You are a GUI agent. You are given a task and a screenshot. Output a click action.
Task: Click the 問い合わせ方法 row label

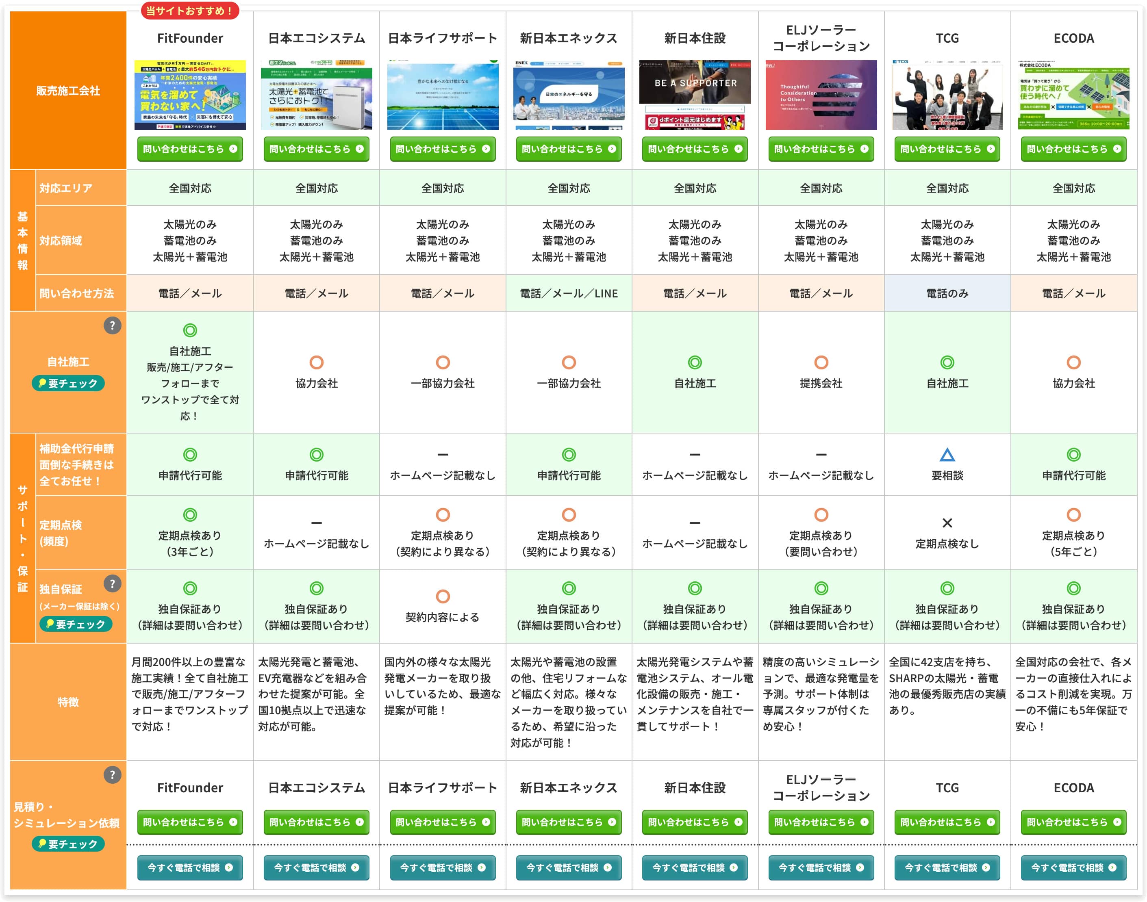81,293
